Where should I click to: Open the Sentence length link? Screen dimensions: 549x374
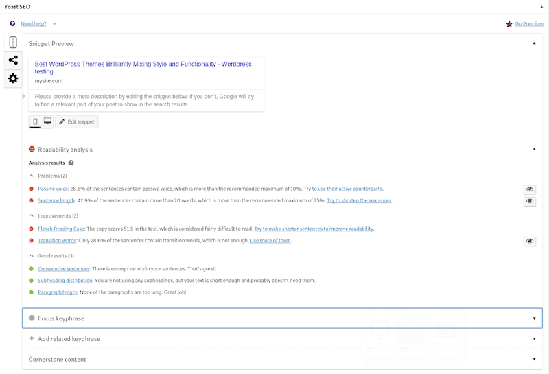click(x=56, y=200)
